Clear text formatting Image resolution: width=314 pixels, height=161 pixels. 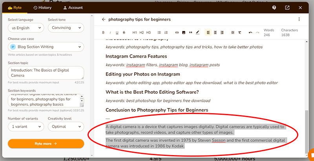tap(240, 33)
